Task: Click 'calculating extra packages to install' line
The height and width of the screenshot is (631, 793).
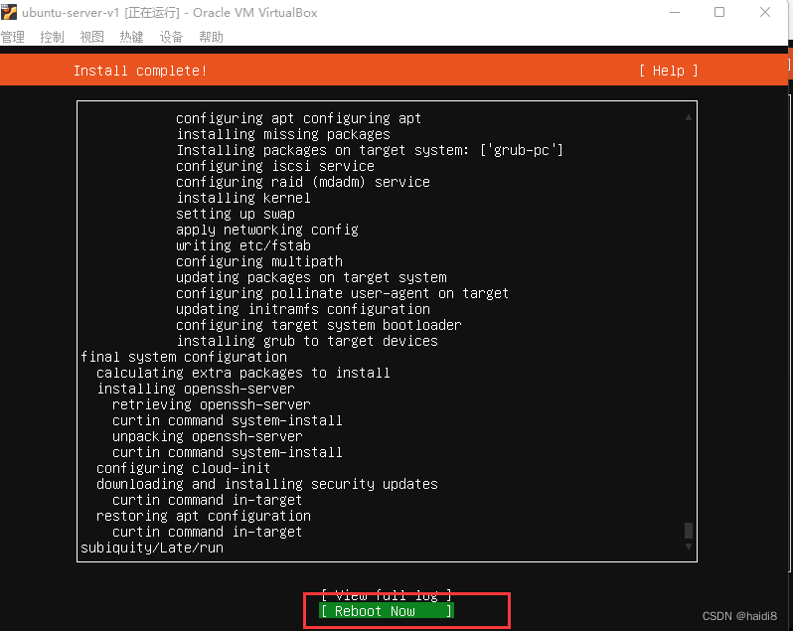Action: (243, 374)
